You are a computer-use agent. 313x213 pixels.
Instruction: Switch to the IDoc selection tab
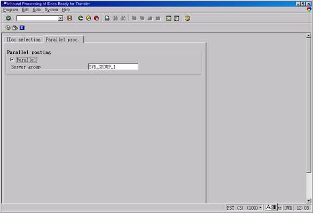24,40
